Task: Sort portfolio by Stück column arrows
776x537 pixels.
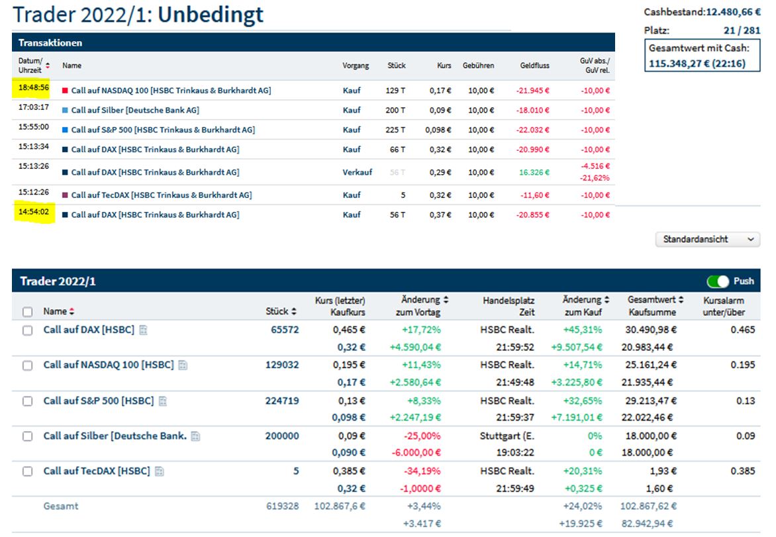Action: (294, 311)
